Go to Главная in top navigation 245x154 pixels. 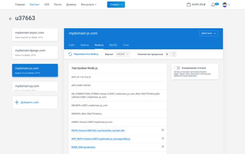[x=20, y=5]
